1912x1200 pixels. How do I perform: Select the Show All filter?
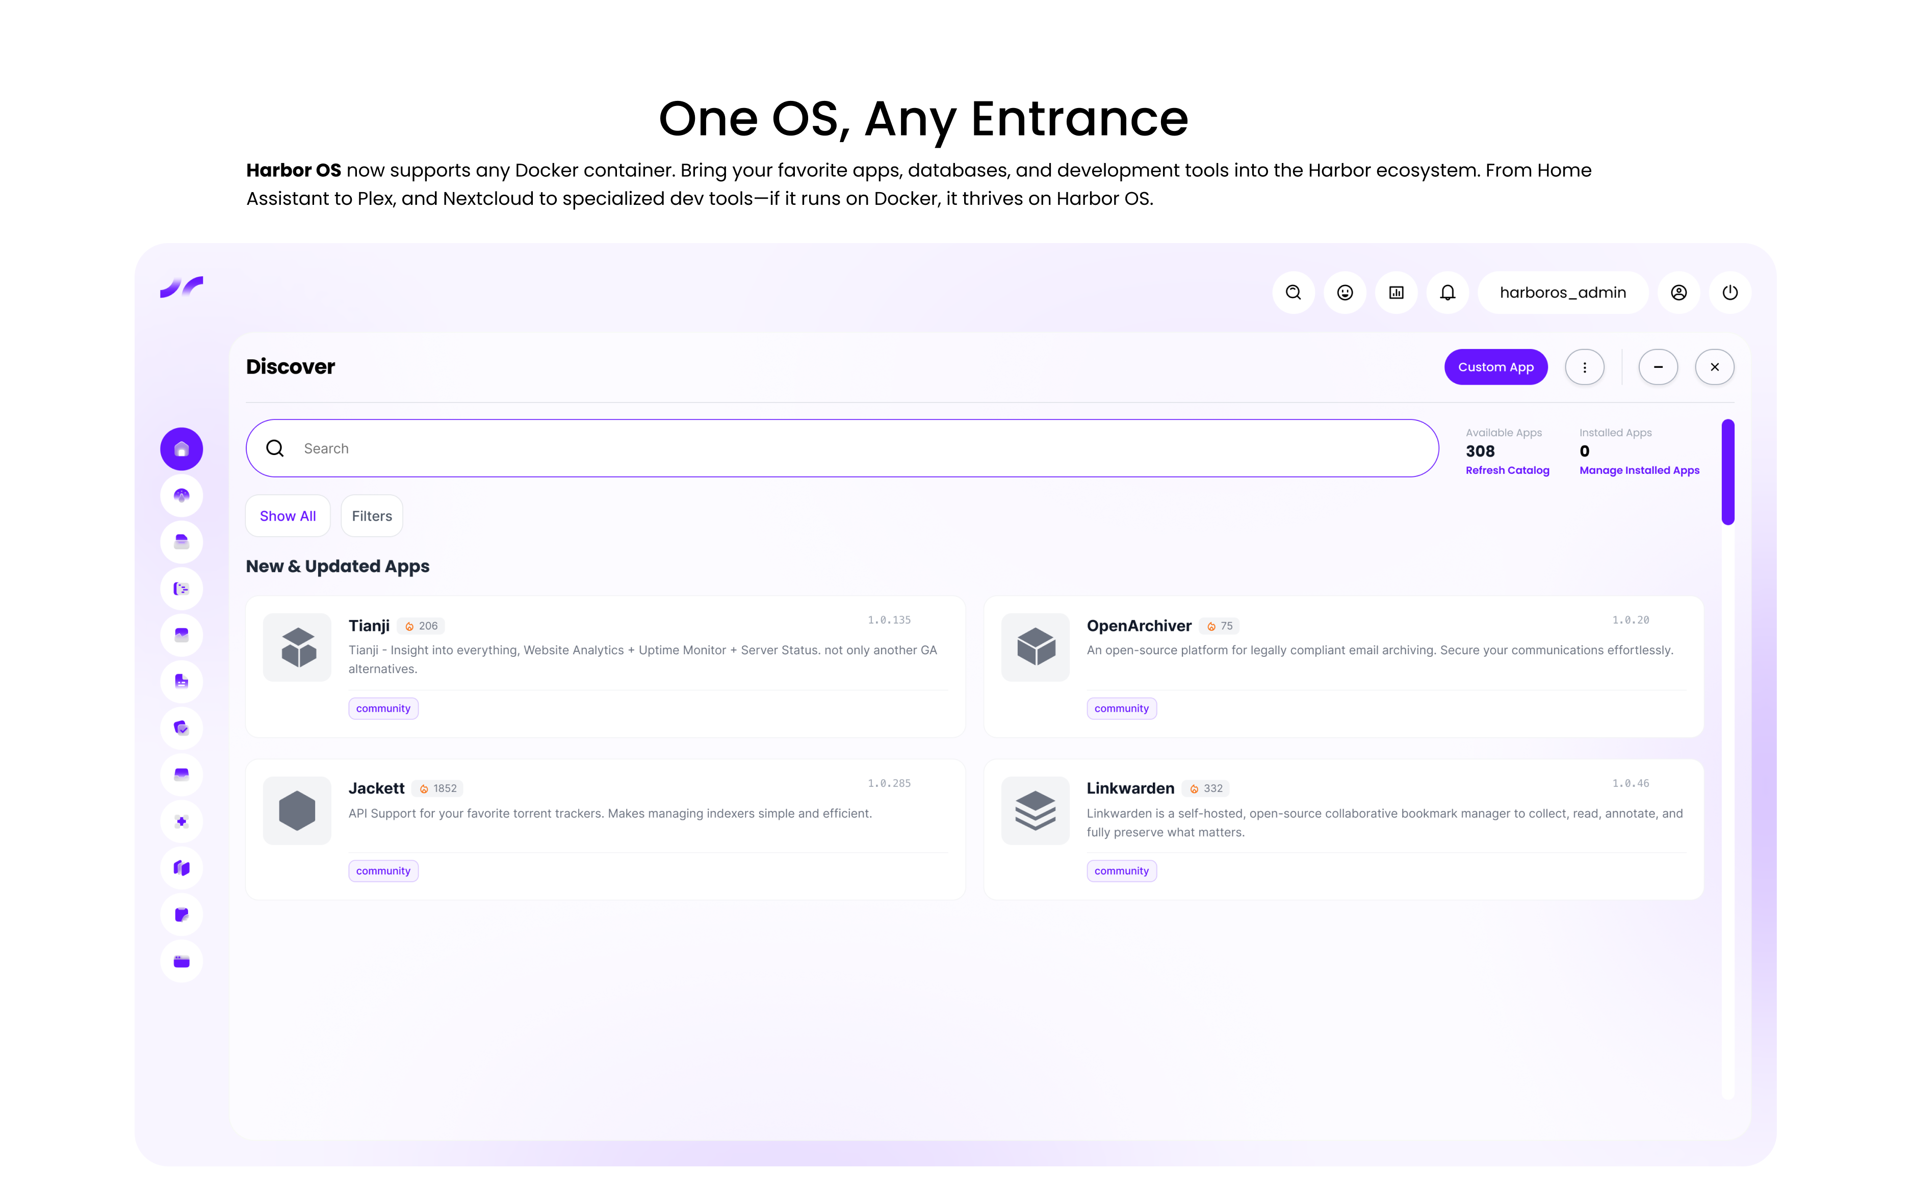tap(288, 516)
